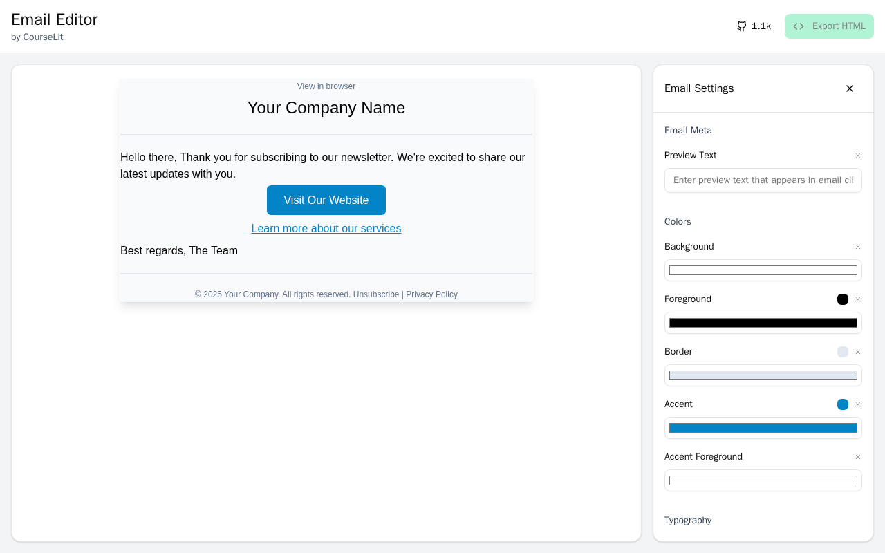
Task: Reset Accent Foreground with its x icon
Action: pos(858,457)
